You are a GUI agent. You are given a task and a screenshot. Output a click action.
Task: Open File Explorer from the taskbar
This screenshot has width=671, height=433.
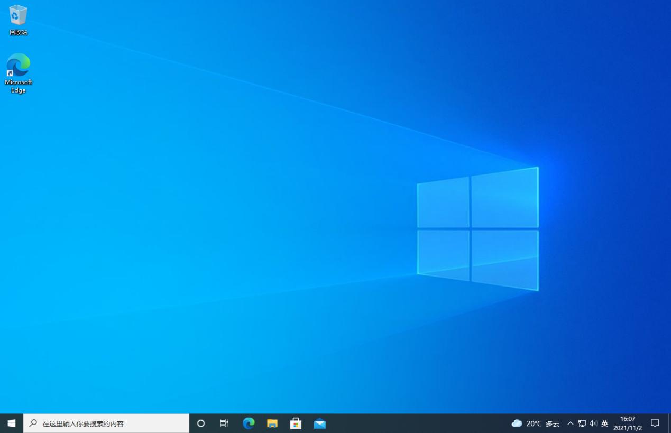pos(272,423)
